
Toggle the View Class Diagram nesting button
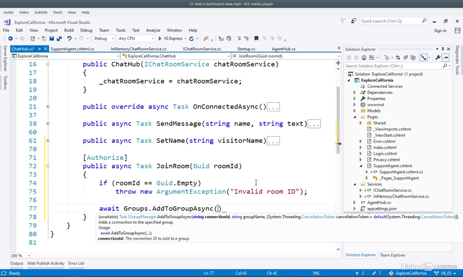(x=424, y=57)
